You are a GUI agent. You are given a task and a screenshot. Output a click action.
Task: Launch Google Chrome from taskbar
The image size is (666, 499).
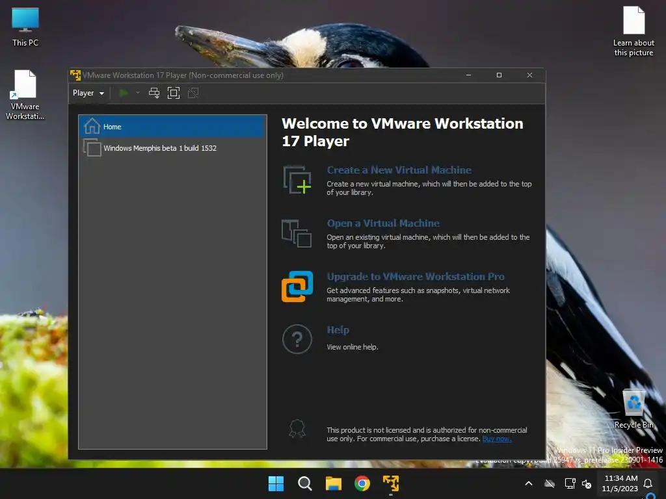coord(362,483)
